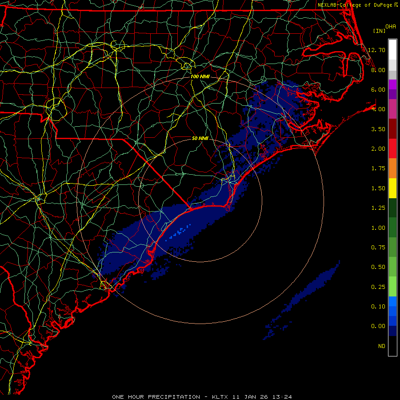
Task: Click the dark green legend swatch
Action: coord(392,208)
